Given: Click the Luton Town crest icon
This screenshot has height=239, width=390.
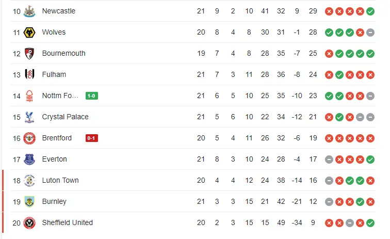Looking at the screenshot, I should tap(29, 180).
